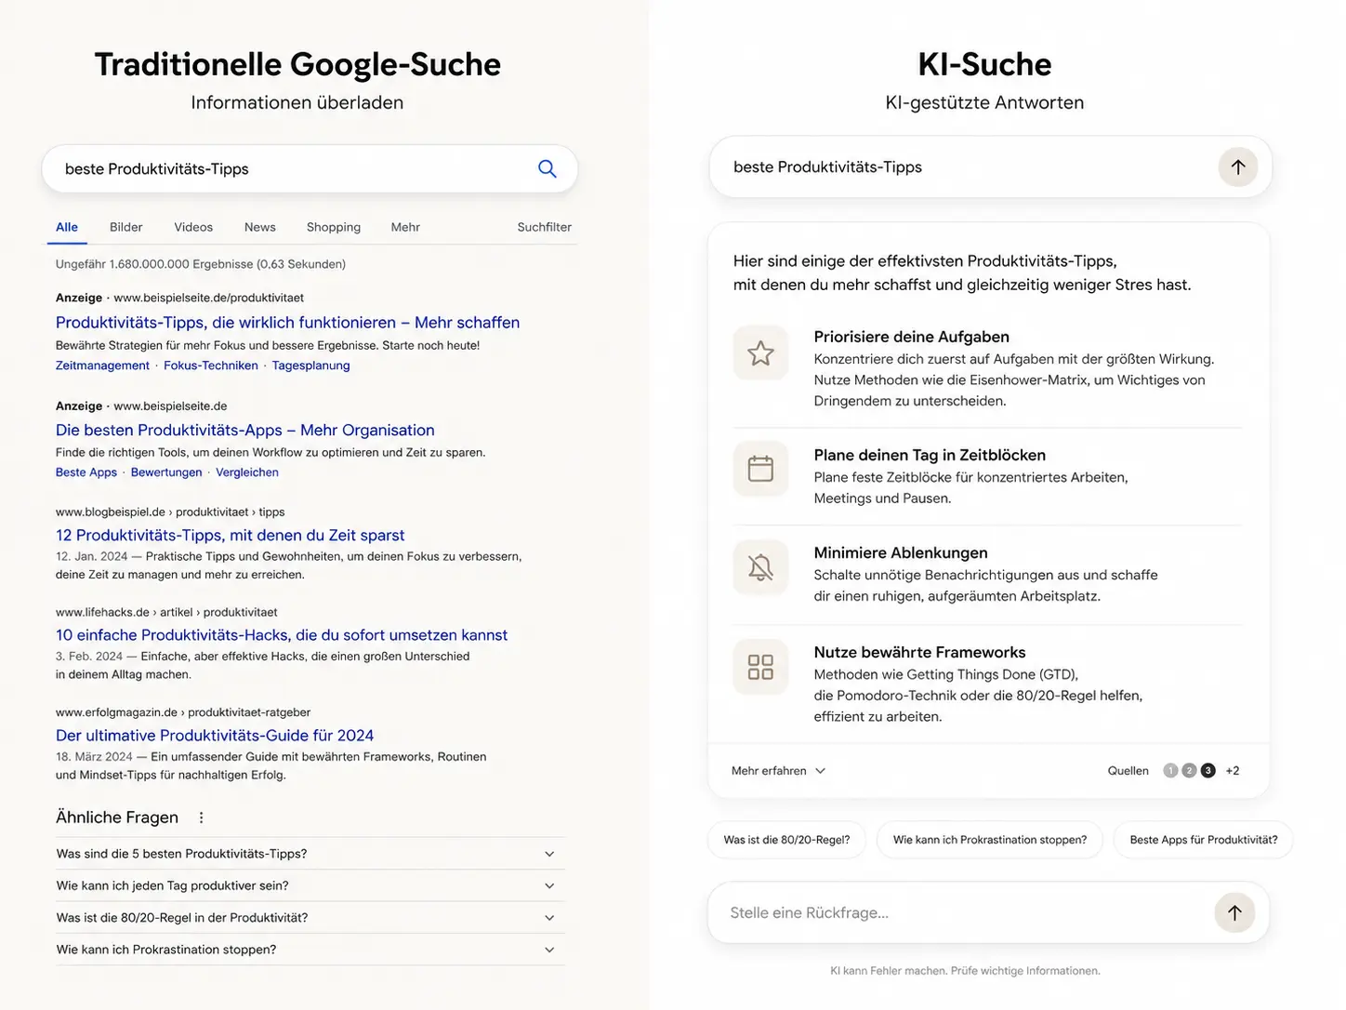Click the Zeitmanagement sitelink
The height and width of the screenshot is (1010, 1346).
tap(102, 365)
